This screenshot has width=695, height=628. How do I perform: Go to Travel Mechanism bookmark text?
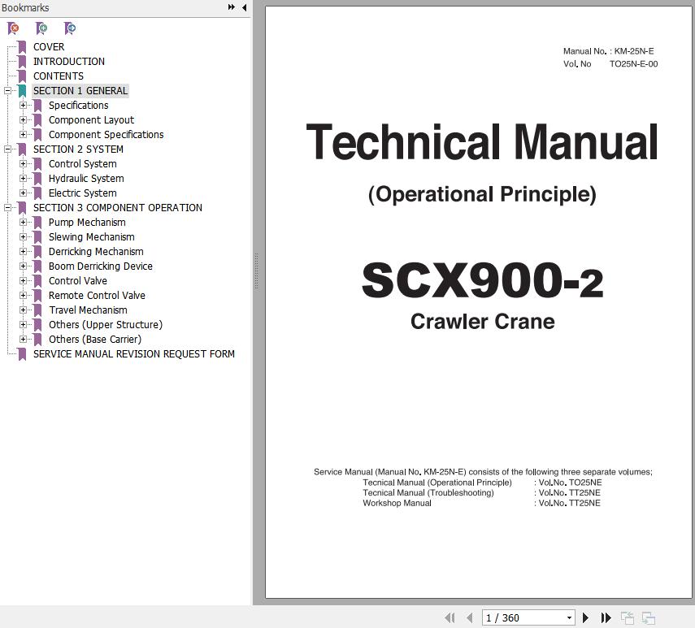(x=88, y=310)
